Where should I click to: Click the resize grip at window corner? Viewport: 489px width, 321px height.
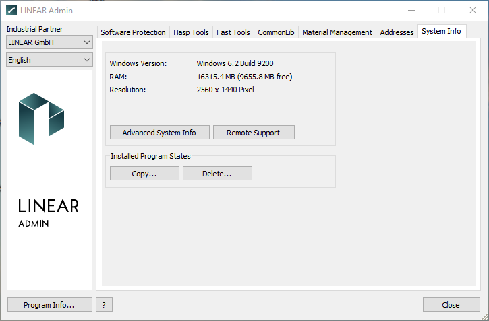[x=484, y=316]
